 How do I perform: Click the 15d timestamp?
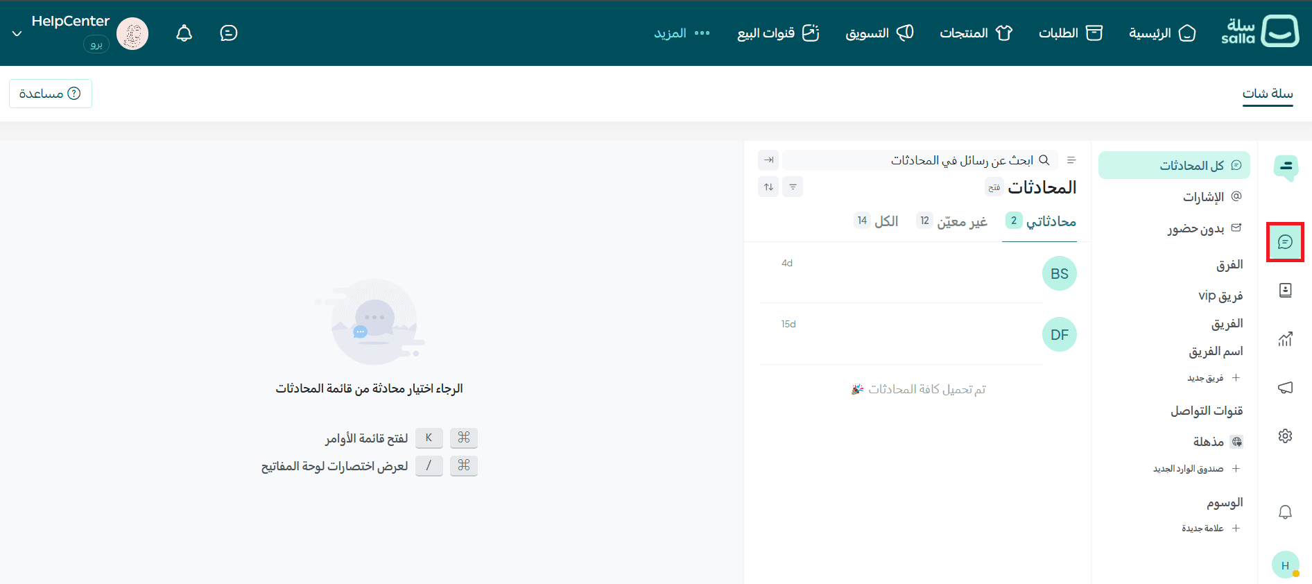pos(788,325)
